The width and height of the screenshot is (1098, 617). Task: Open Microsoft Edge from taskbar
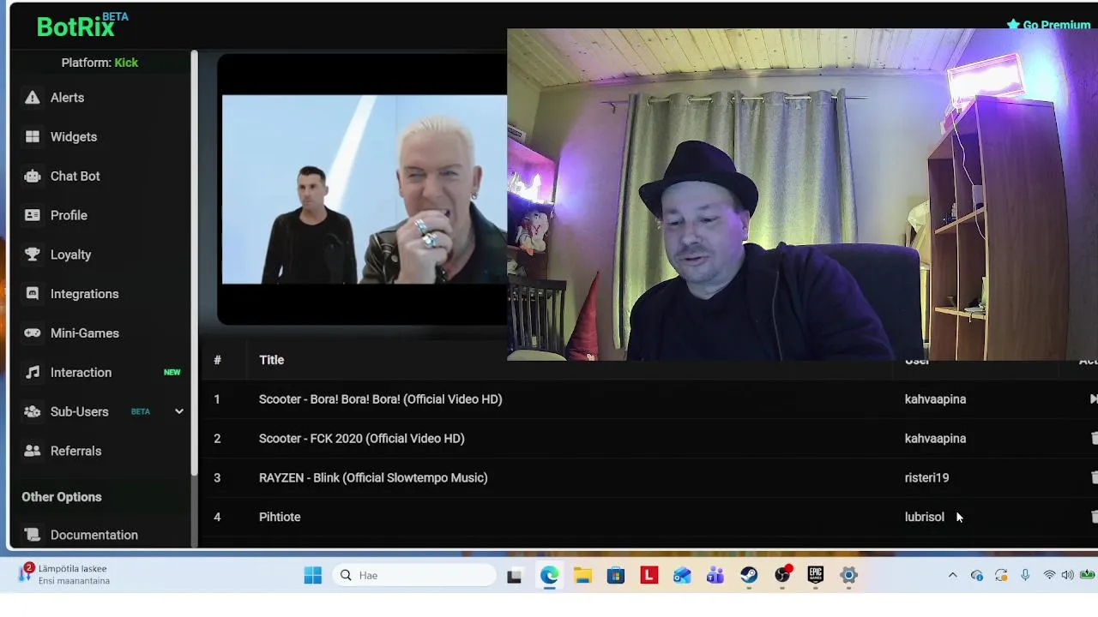point(549,575)
